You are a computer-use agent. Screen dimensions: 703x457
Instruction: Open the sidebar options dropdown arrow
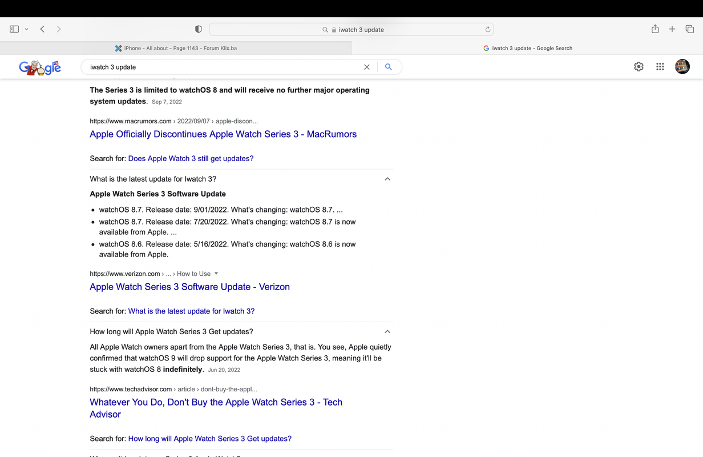coord(26,29)
